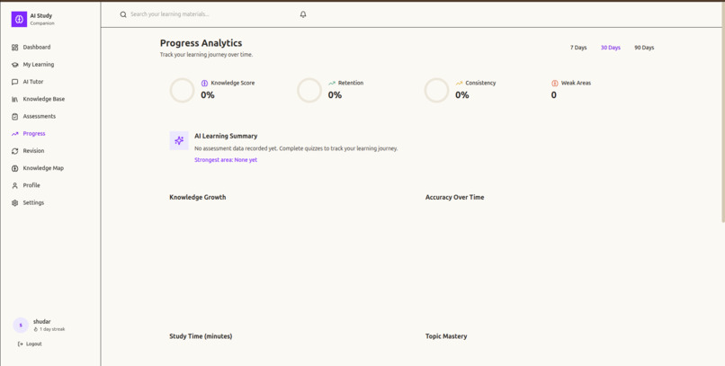Click the Study Time (minutes) heading
The width and height of the screenshot is (725, 366).
[x=201, y=336]
